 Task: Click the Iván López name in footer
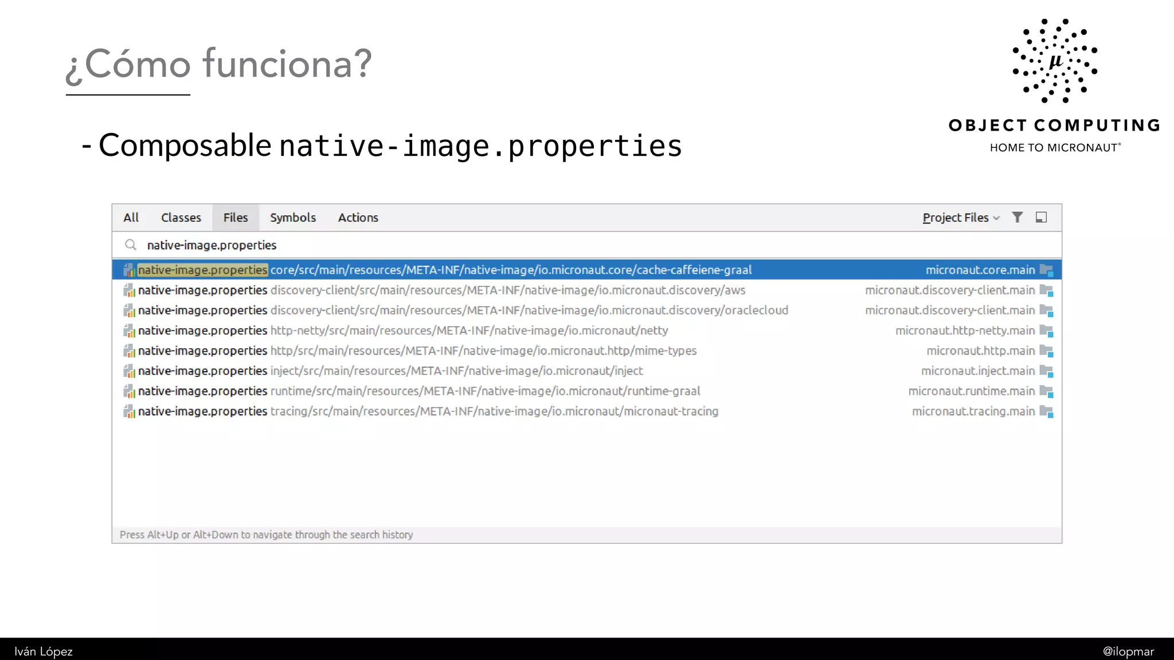[x=44, y=651]
